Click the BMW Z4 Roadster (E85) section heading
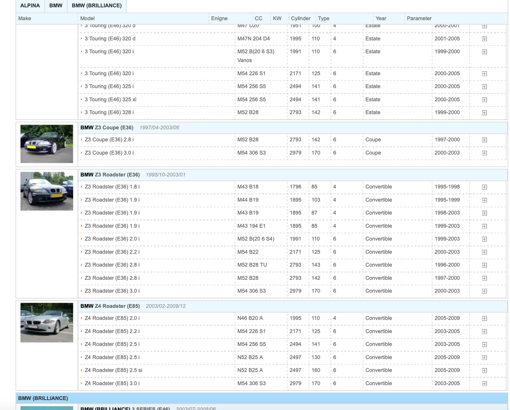The height and width of the screenshot is (410, 510). [x=110, y=306]
